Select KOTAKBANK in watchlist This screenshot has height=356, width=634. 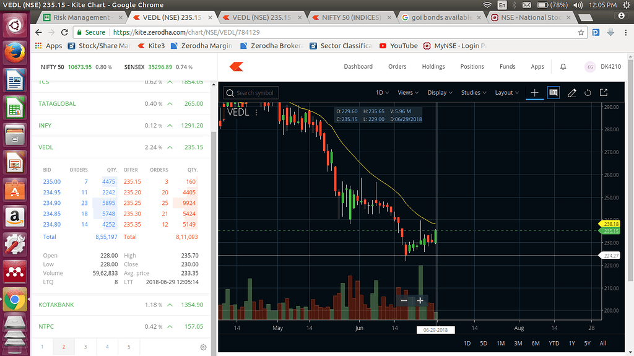click(x=121, y=305)
